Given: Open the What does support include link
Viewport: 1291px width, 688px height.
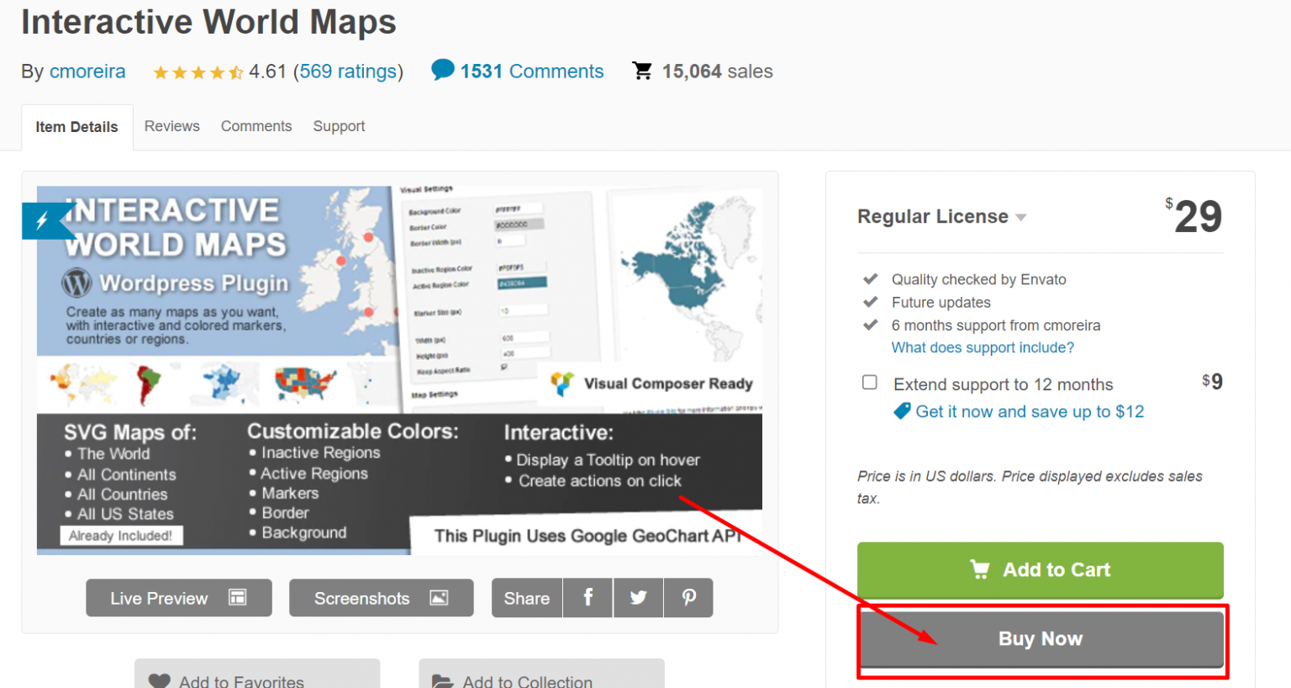Looking at the screenshot, I should [x=982, y=347].
